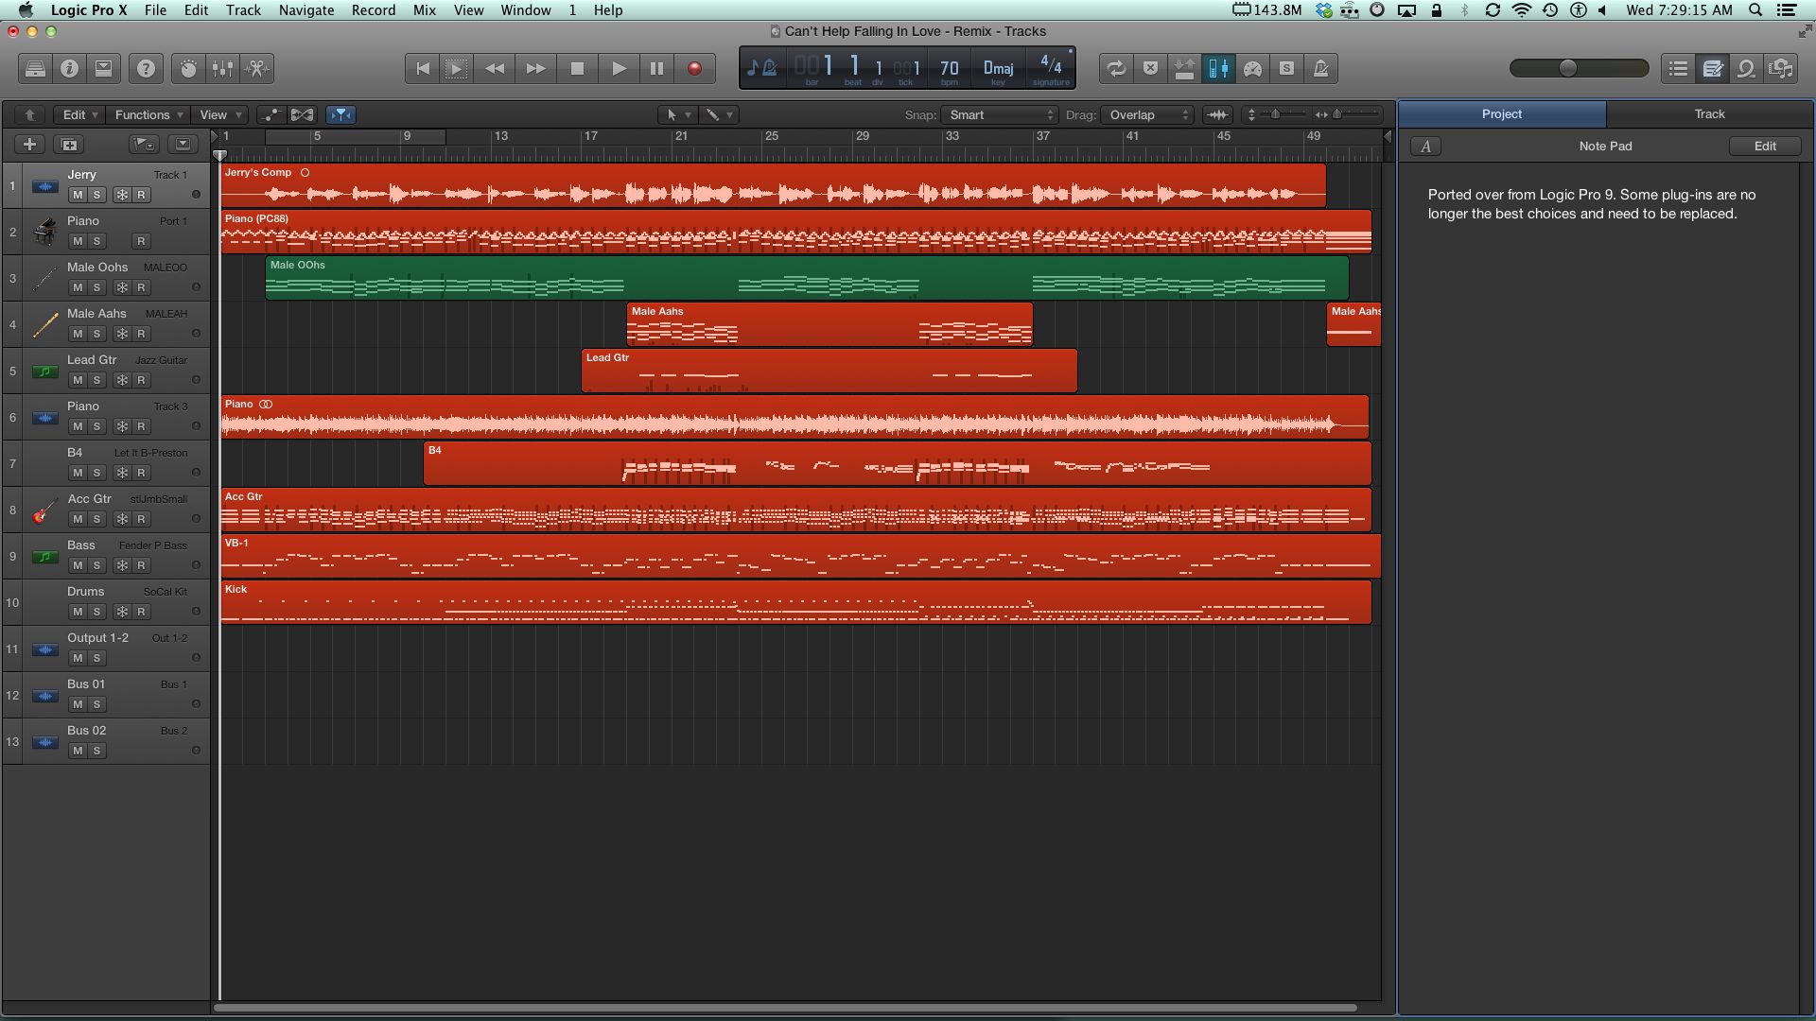This screenshot has width=1816, height=1021.
Task: Mute the Jerry track
Action: click(78, 195)
